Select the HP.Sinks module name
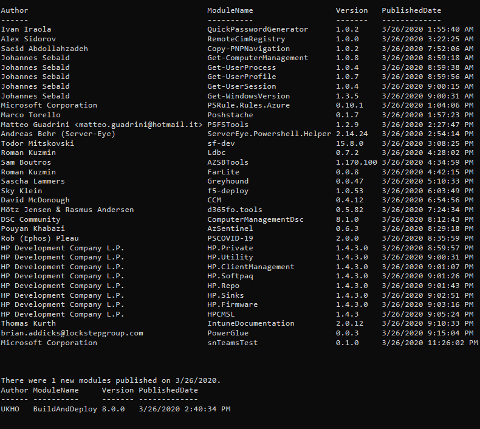The width and height of the screenshot is (480, 429). 225,295
